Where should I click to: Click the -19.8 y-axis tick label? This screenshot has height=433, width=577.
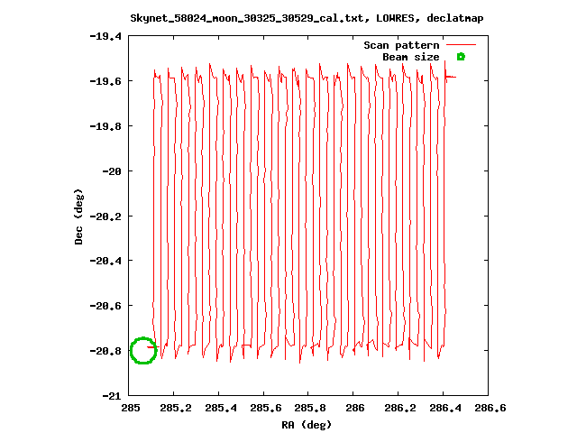tap(105, 126)
